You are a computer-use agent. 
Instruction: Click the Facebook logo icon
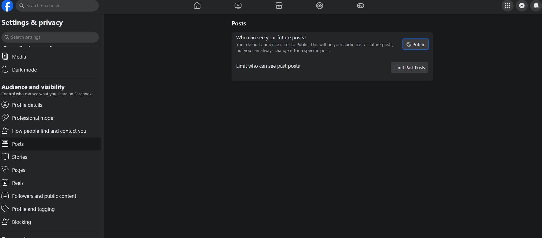tap(7, 6)
